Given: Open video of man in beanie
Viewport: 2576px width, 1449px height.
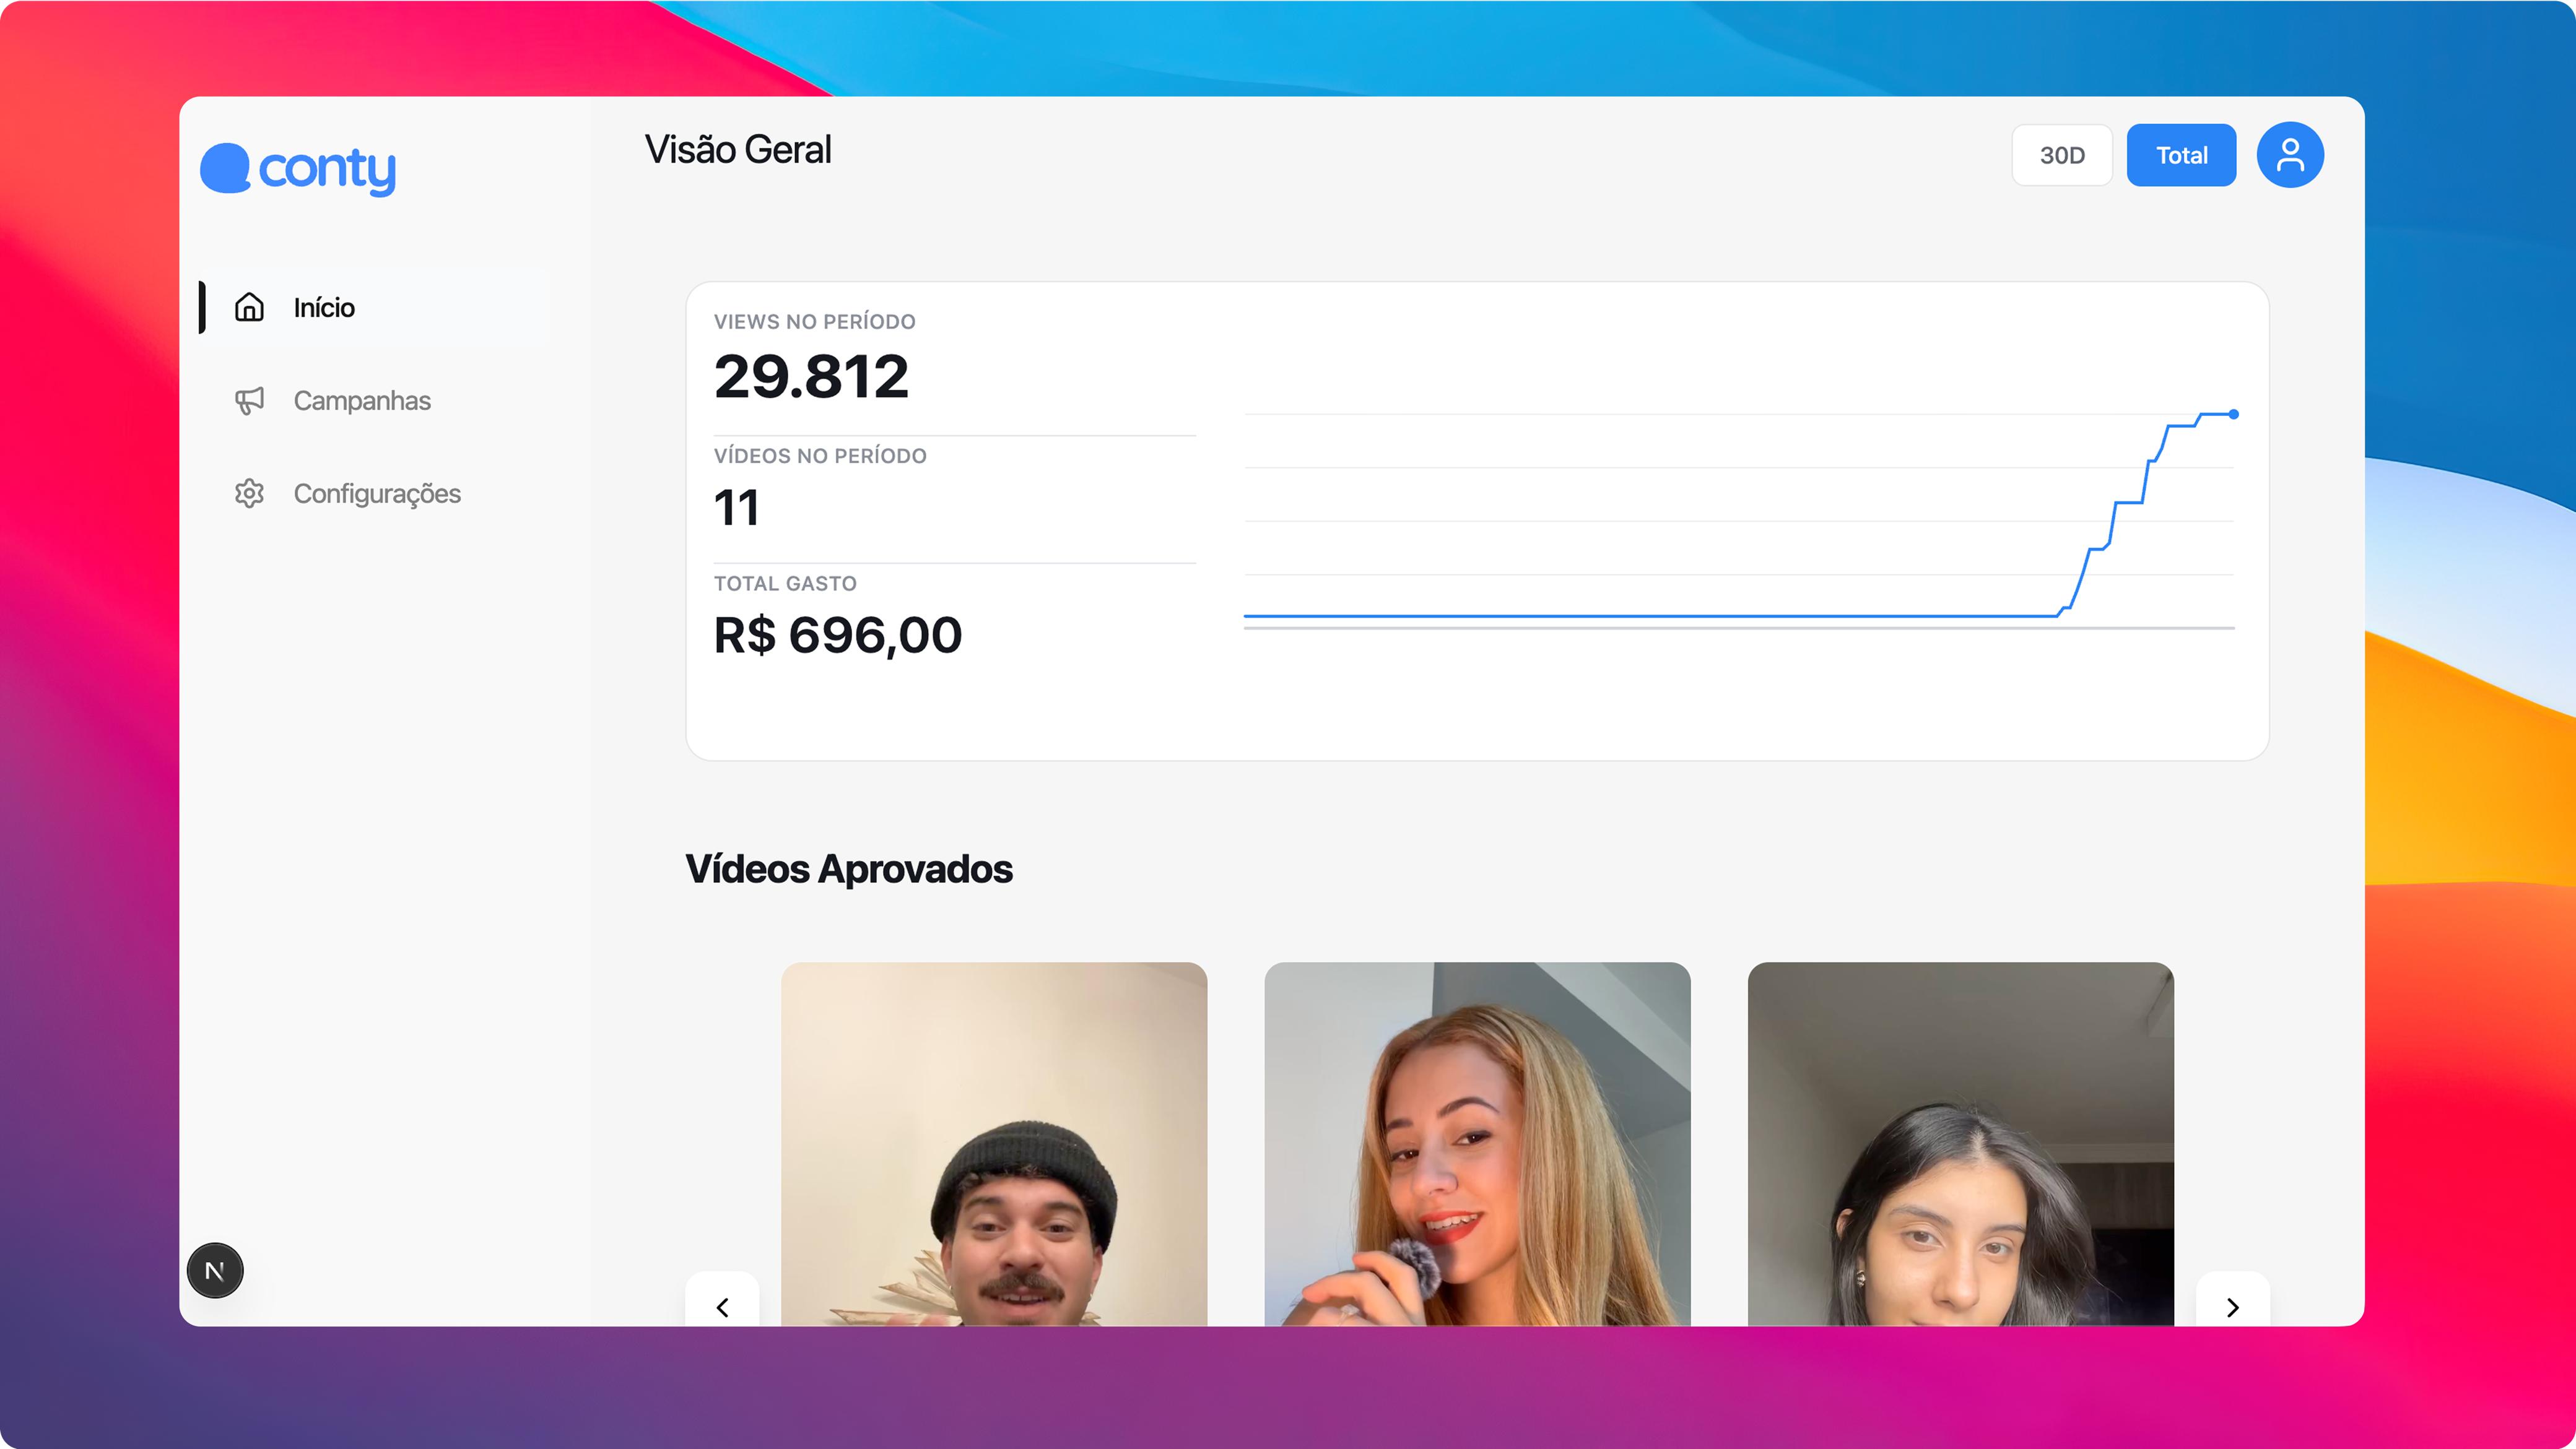Looking at the screenshot, I should 994,1144.
